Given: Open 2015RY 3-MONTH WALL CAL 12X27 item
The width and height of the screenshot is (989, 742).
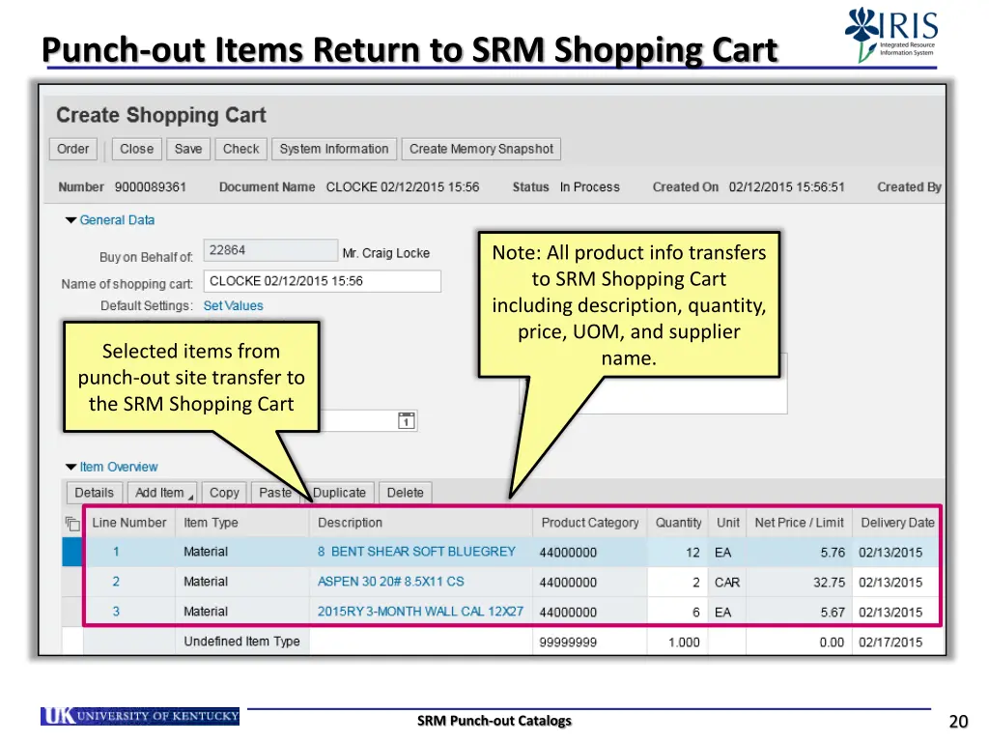Looking at the screenshot, I should pos(420,612).
